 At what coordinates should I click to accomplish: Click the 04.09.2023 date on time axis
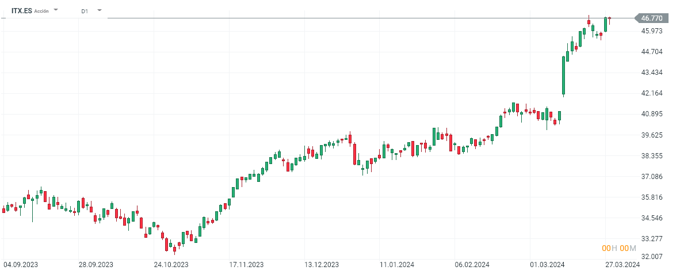click(21, 265)
